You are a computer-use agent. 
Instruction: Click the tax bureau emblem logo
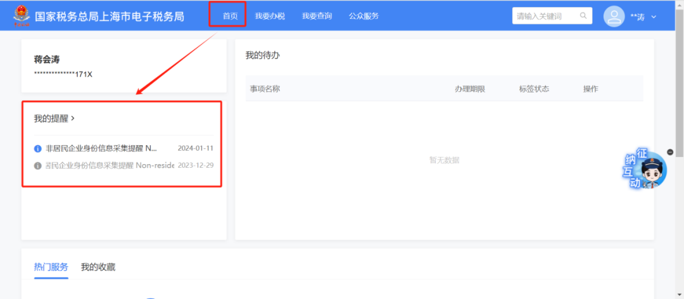(x=21, y=16)
